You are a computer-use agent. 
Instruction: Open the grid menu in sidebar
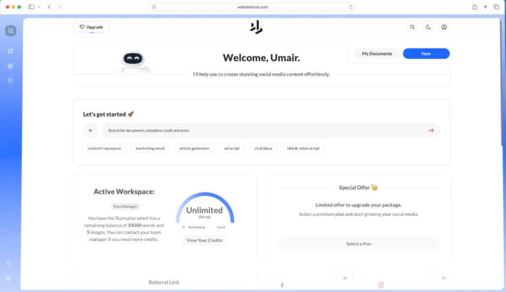click(x=10, y=31)
